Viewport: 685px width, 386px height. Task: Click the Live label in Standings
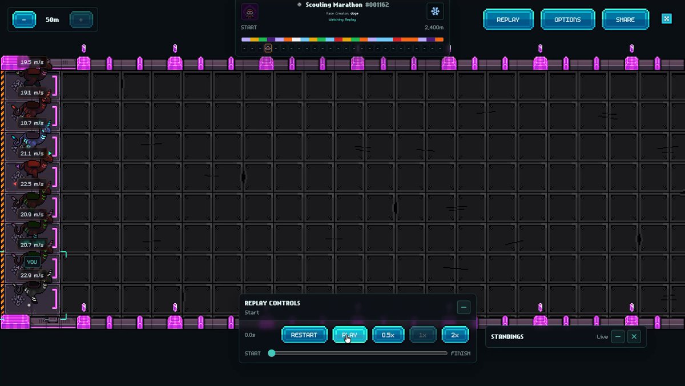click(x=602, y=337)
